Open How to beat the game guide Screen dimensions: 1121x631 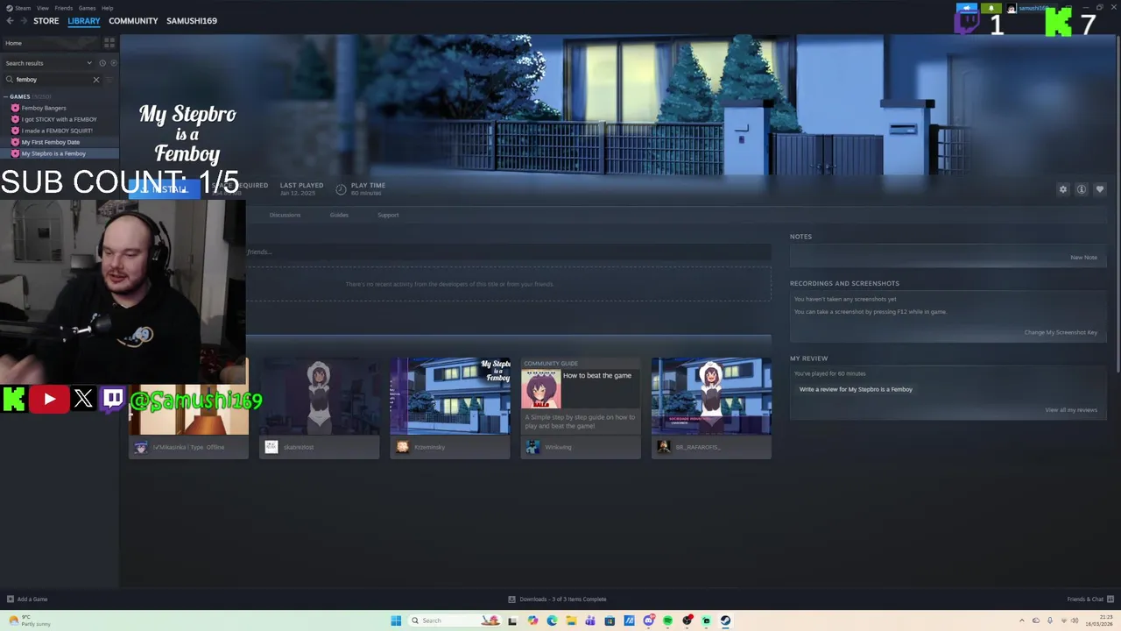click(581, 396)
